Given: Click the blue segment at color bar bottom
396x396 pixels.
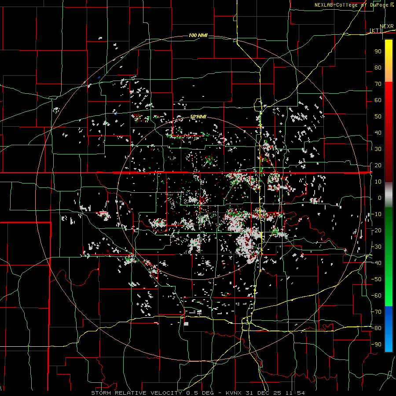Looking at the screenshot, I should click(x=389, y=329).
